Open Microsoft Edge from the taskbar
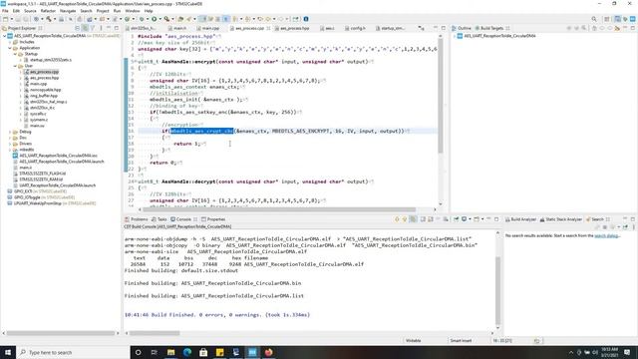The height and width of the screenshot is (359, 638). (x=187, y=352)
